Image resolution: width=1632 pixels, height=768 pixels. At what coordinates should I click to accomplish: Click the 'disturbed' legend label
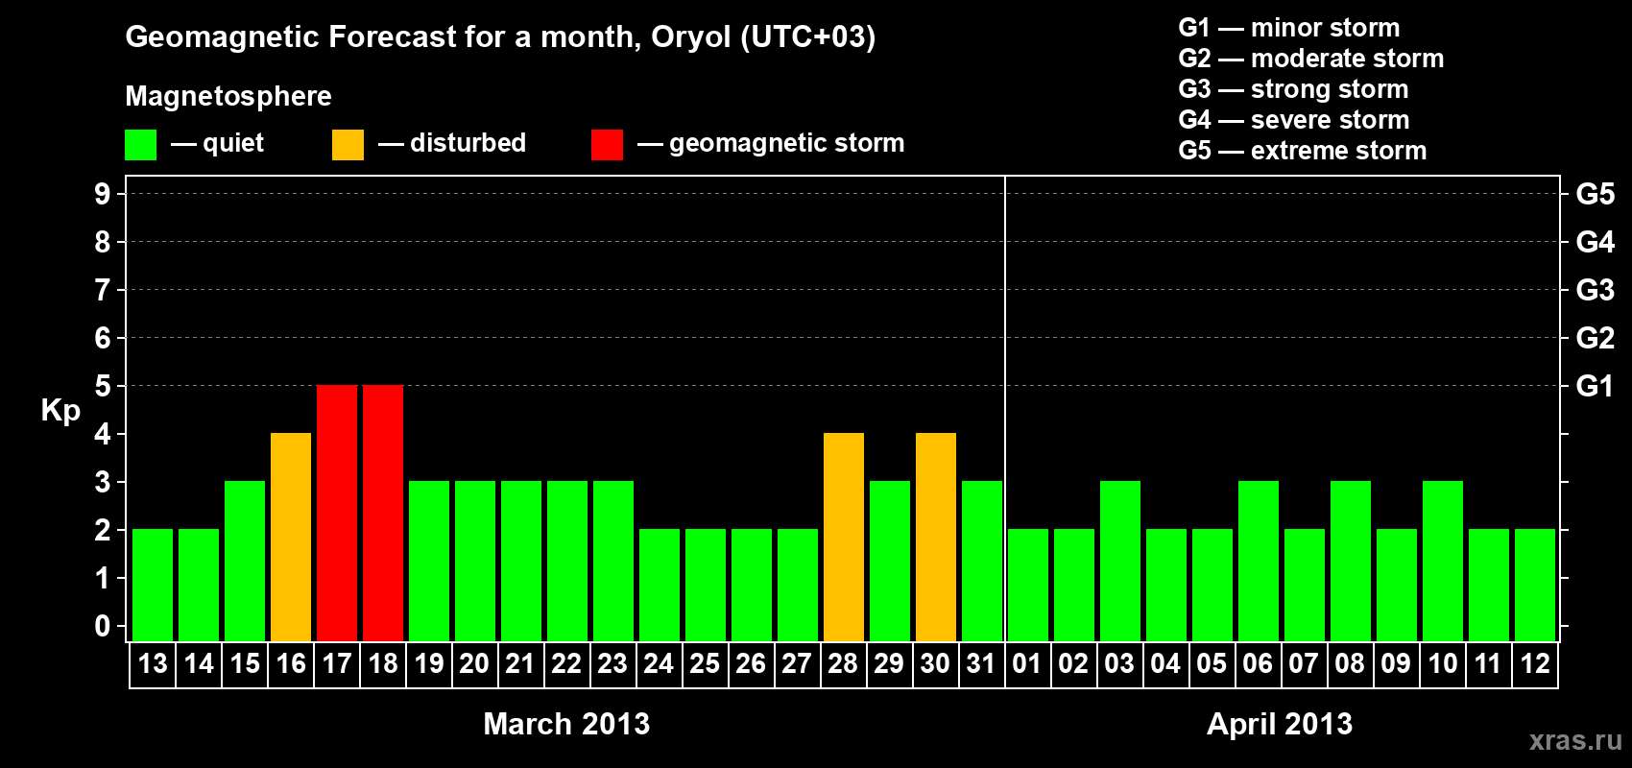[468, 143]
